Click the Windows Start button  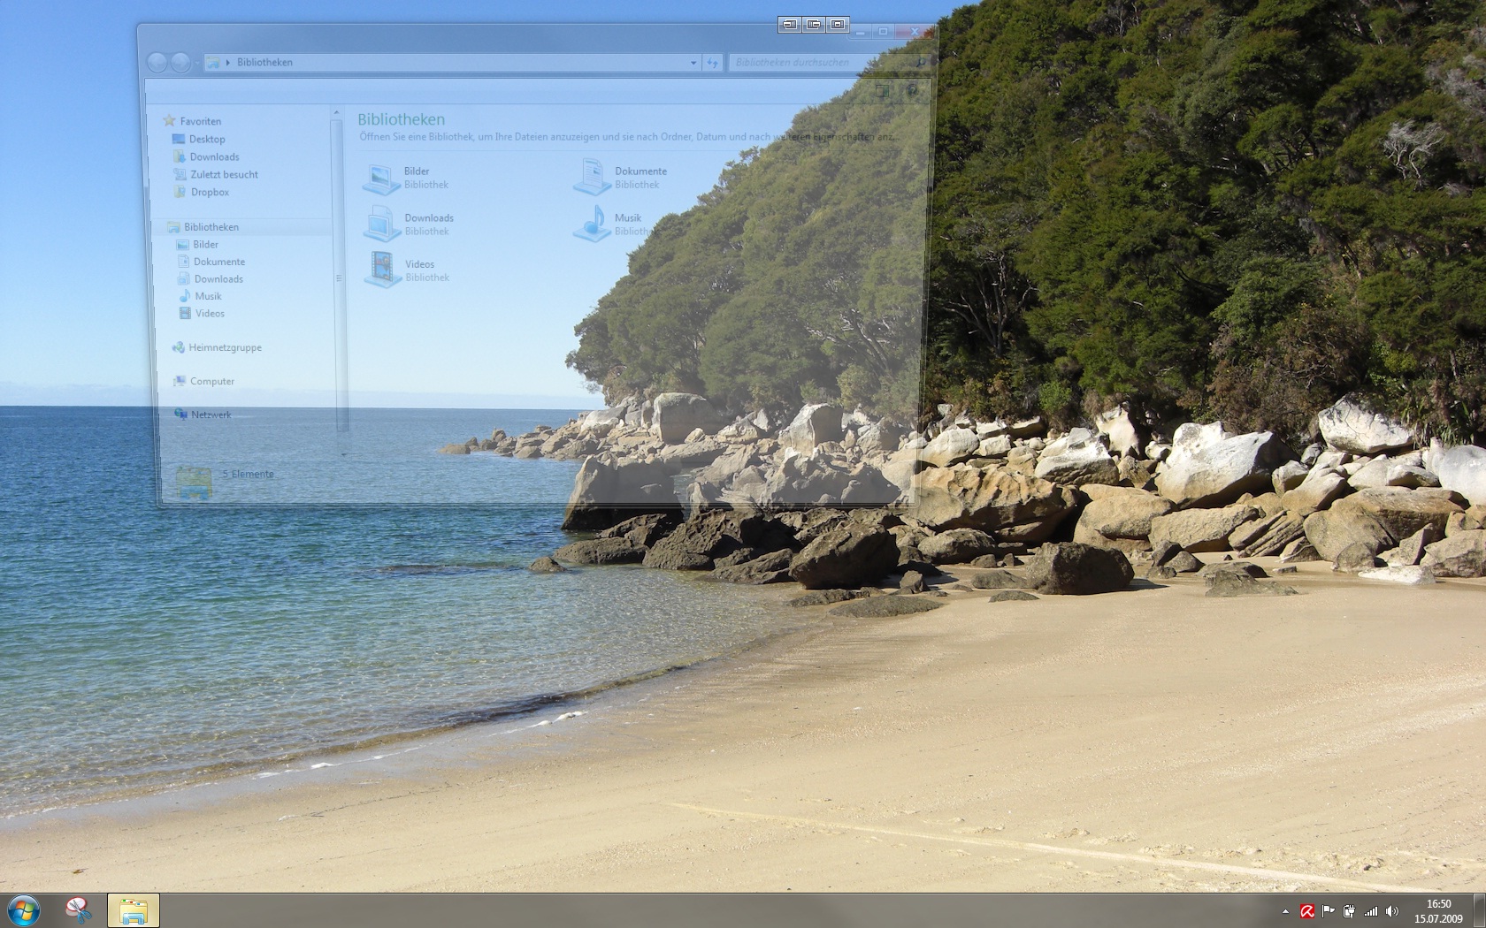[x=24, y=910]
